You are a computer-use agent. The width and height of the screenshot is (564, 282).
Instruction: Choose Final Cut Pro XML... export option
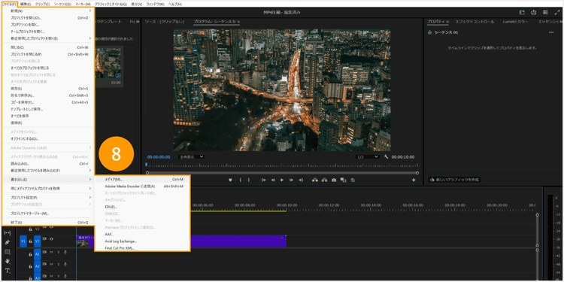(x=142, y=248)
